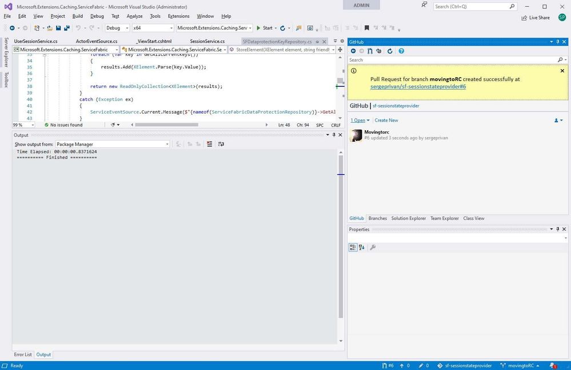
Task: Open Server Explorer side tab
Action: coord(6,53)
